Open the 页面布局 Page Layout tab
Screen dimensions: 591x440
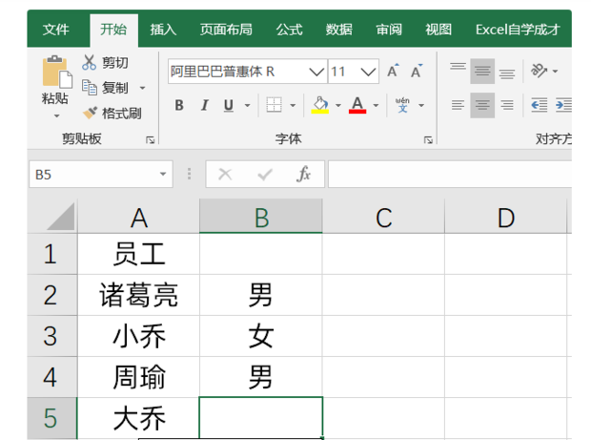click(x=226, y=29)
